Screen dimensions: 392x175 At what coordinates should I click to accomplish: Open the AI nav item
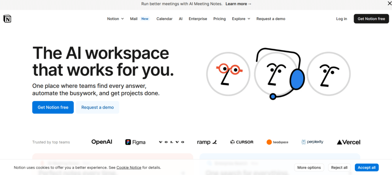pos(181,19)
